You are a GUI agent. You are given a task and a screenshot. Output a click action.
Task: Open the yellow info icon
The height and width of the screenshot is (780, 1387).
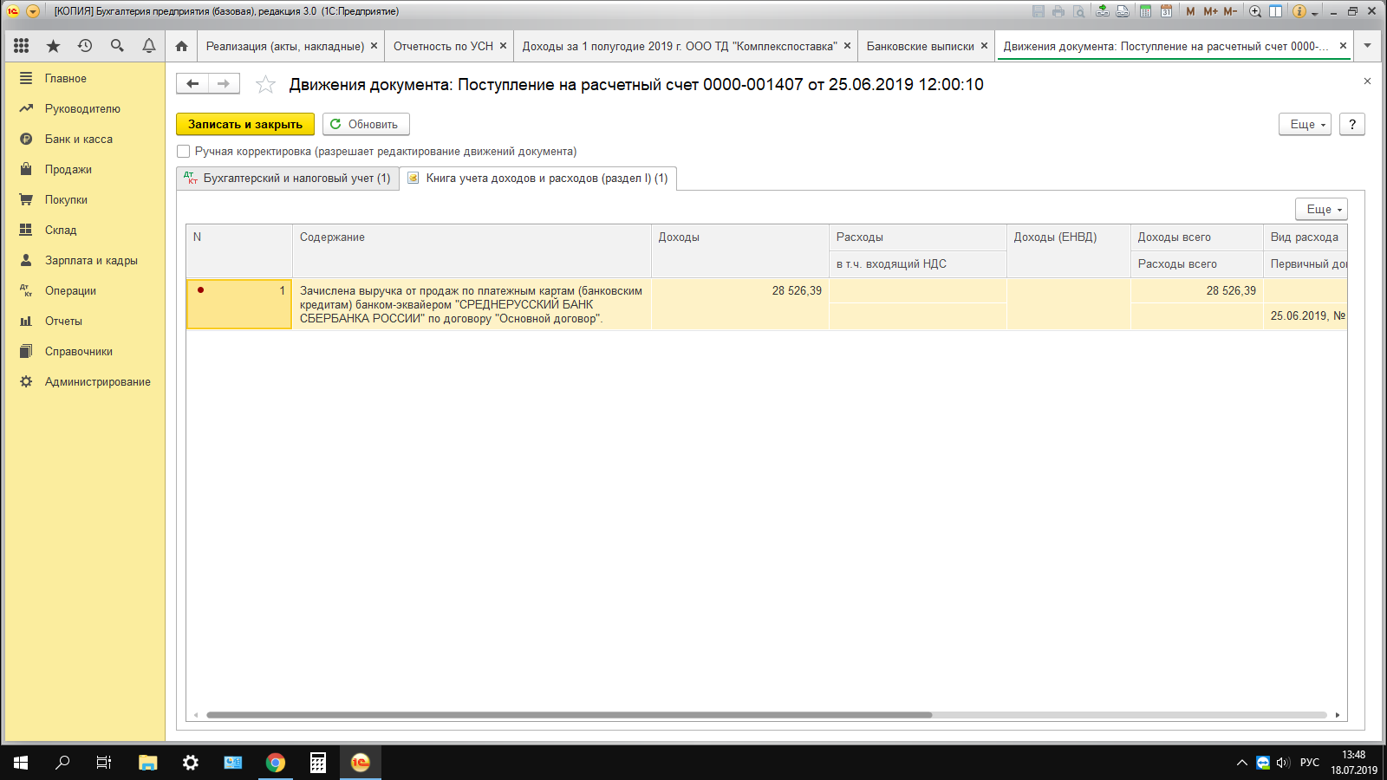point(1299,11)
